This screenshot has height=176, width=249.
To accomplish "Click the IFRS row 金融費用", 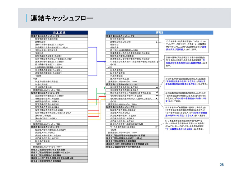I will [132, 48].
